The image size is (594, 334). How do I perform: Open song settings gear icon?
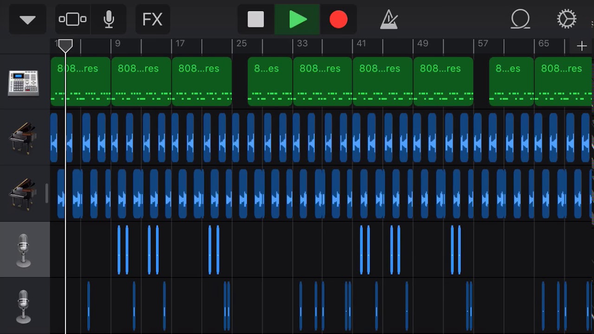[x=567, y=19]
